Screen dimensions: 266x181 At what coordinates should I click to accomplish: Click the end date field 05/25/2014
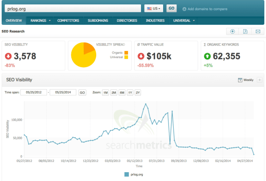tap(63, 92)
